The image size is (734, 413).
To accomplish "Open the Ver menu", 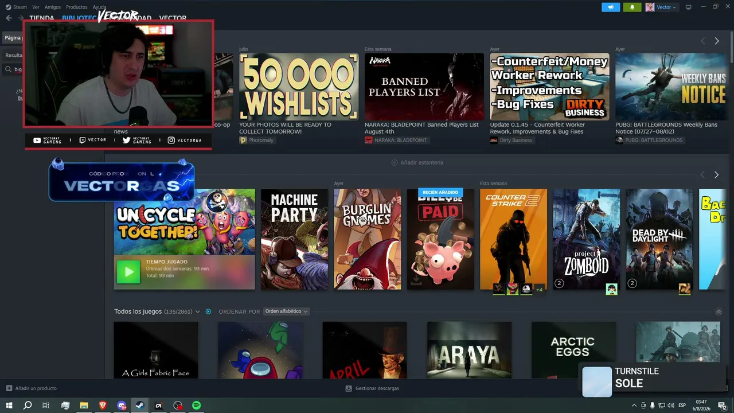I will click(x=36, y=7).
